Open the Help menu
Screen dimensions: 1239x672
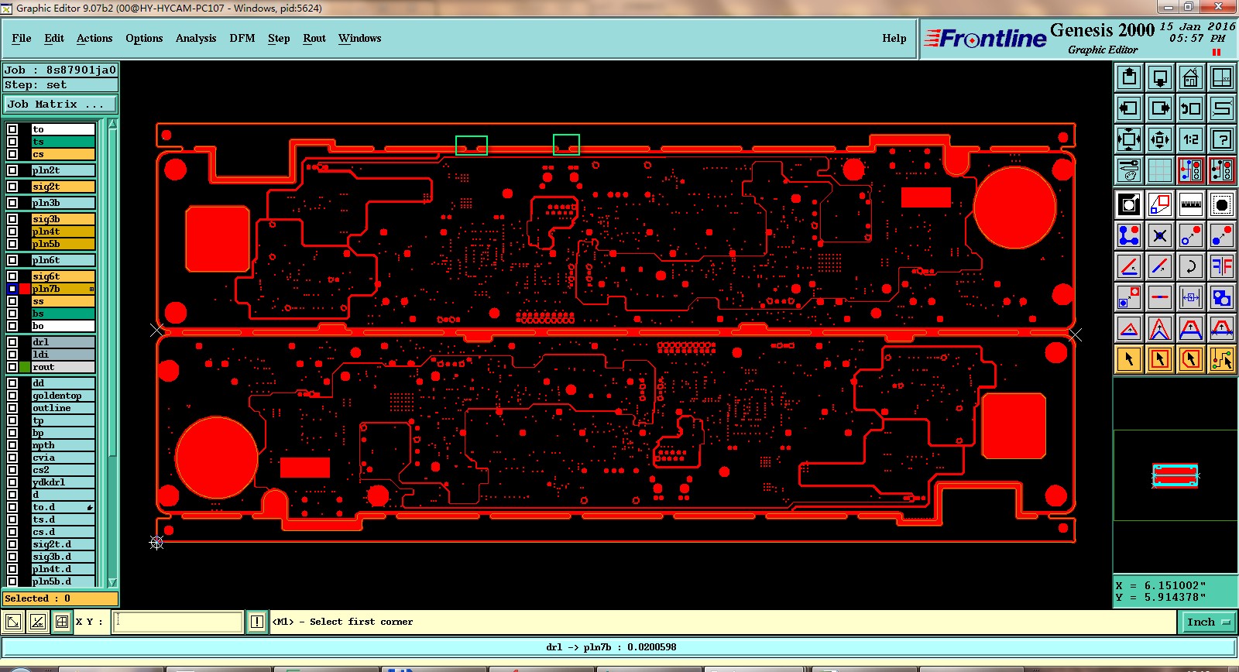(x=894, y=38)
